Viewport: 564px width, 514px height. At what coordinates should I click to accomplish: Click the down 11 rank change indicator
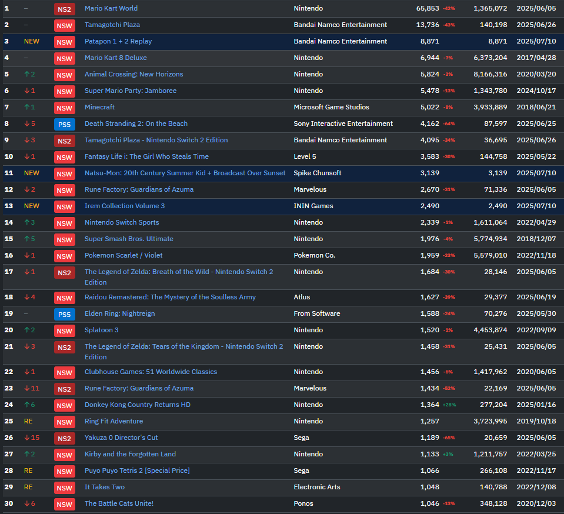coord(32,389)
